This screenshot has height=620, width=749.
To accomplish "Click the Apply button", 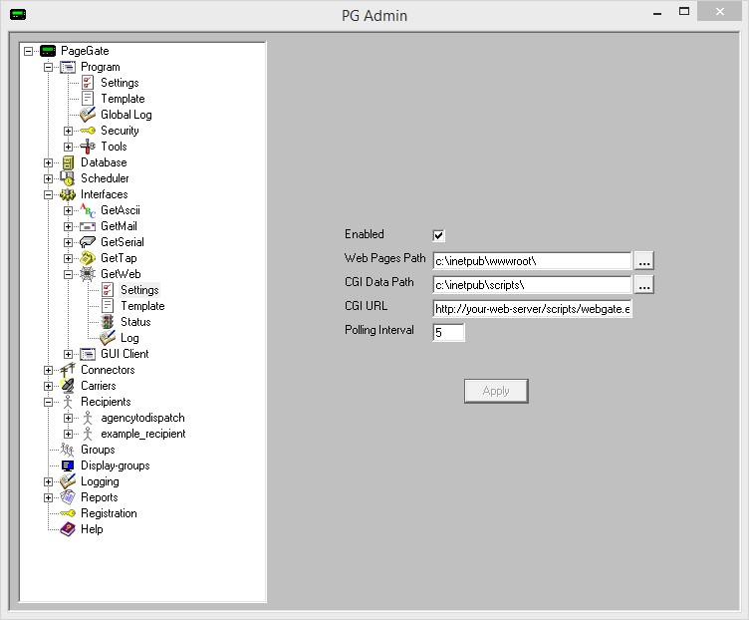I will coord(496,391).
